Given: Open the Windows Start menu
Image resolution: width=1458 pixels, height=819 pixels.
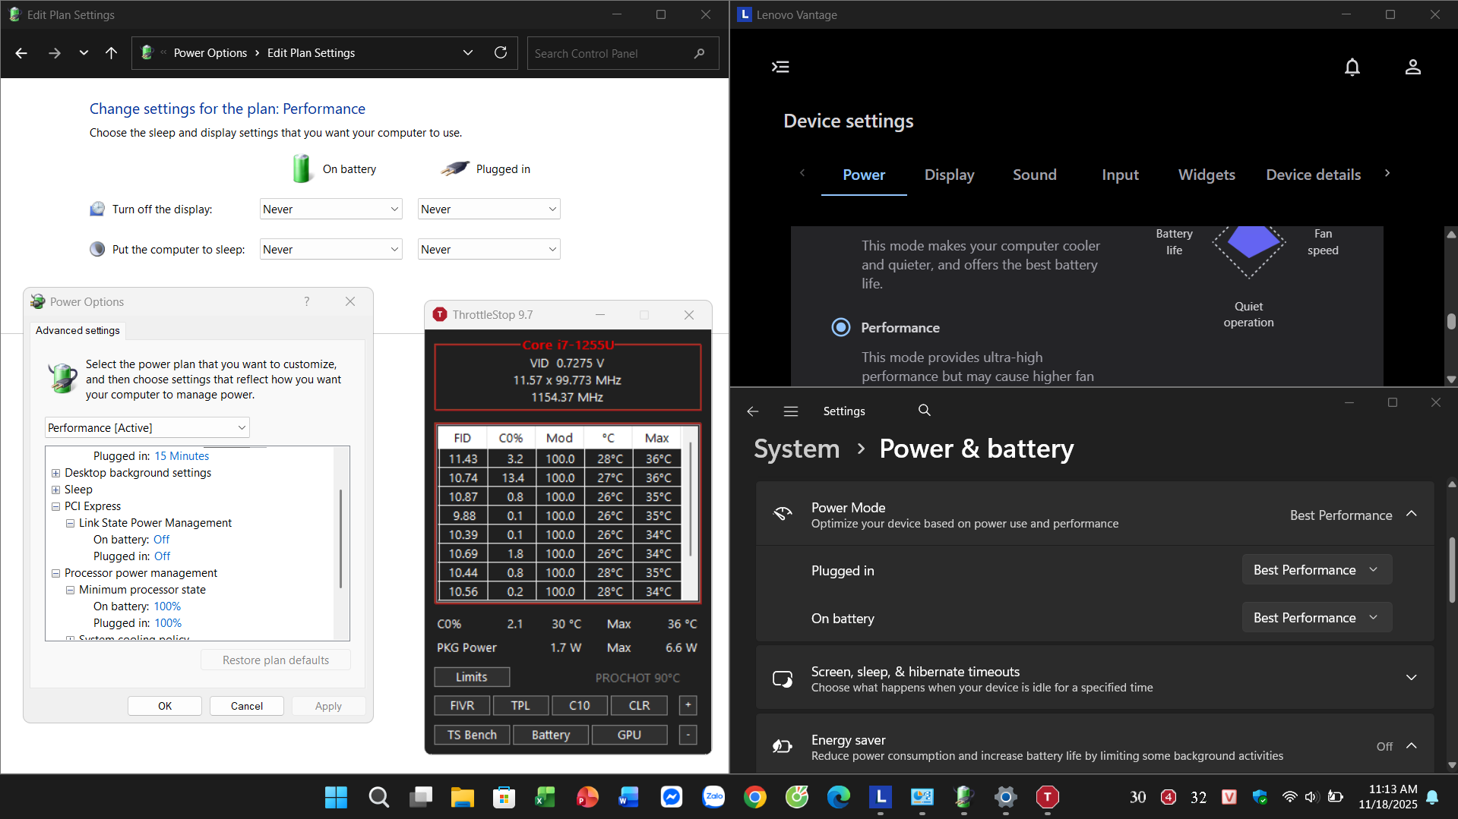Looking at the screenshot, I should (336, 797).
